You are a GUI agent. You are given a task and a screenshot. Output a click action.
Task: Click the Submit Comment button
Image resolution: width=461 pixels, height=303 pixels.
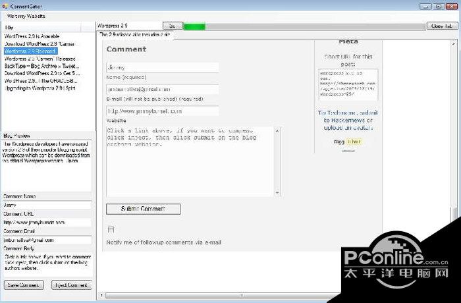pyautogui.click(x=143, y=209)
